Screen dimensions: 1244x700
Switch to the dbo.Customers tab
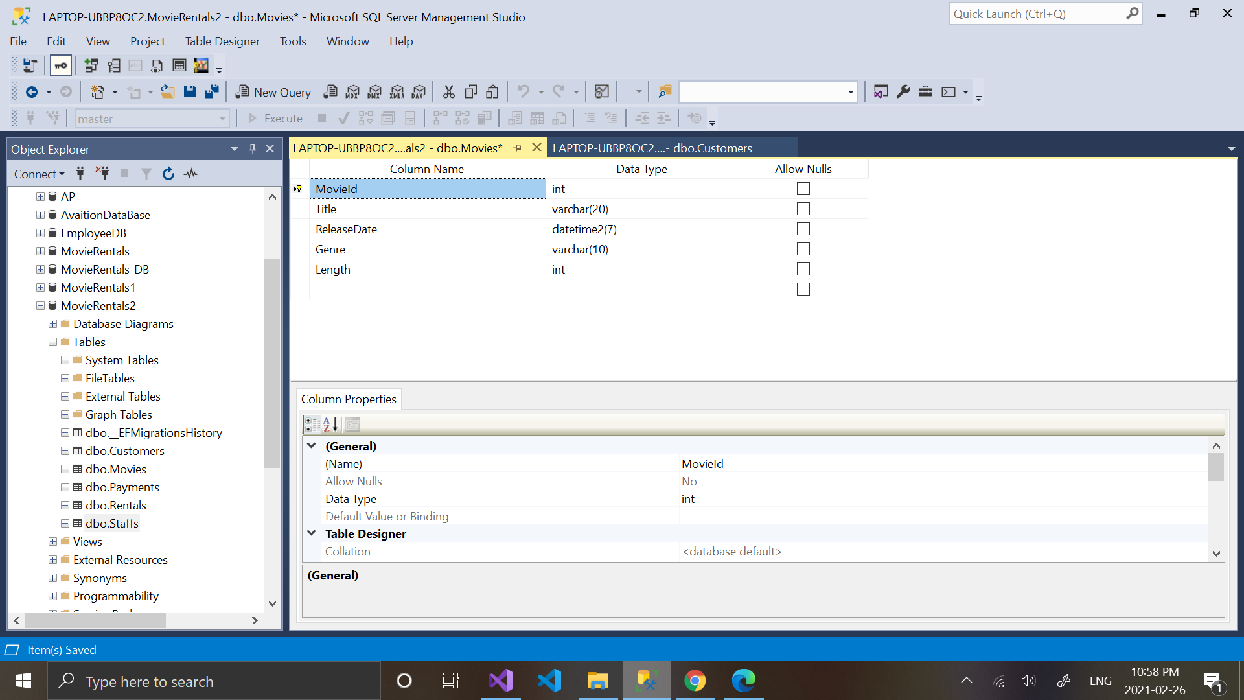[652, 148]
